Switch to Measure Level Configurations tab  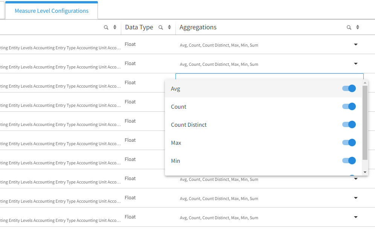[52, 11]
